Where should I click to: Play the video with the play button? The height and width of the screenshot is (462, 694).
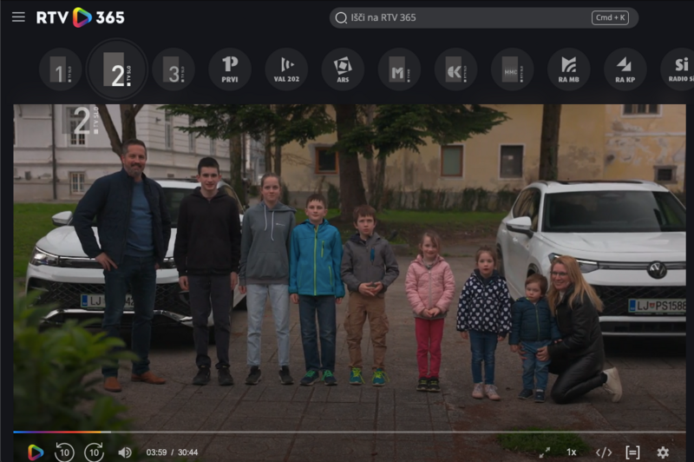tap(36, 452)
